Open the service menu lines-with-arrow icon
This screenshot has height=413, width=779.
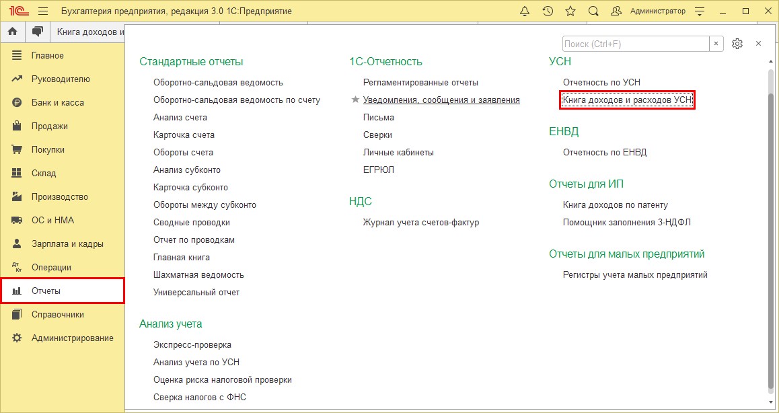[x=700, y=11]
